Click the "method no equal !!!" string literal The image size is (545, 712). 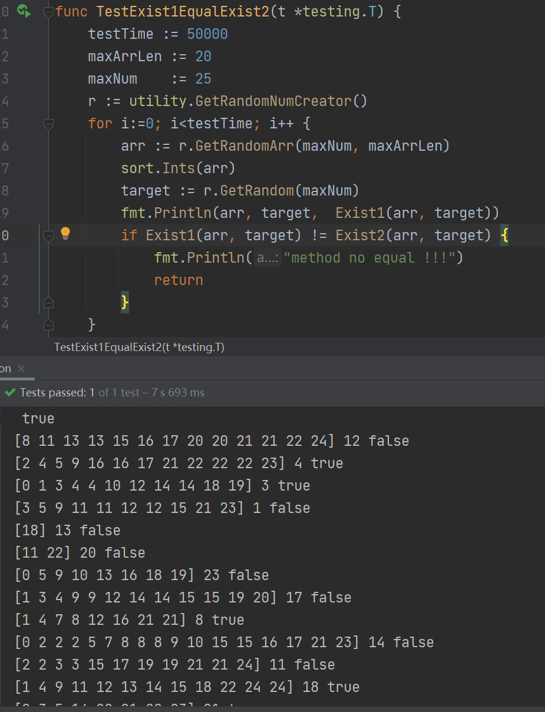[369, 258]
